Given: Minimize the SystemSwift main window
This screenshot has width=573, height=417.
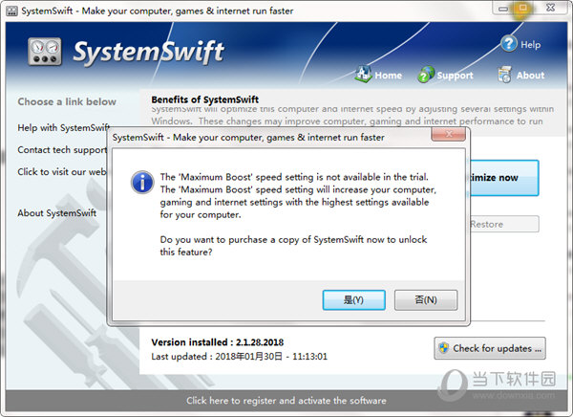Looking at the screenshot, I should (x=503, y=8).
